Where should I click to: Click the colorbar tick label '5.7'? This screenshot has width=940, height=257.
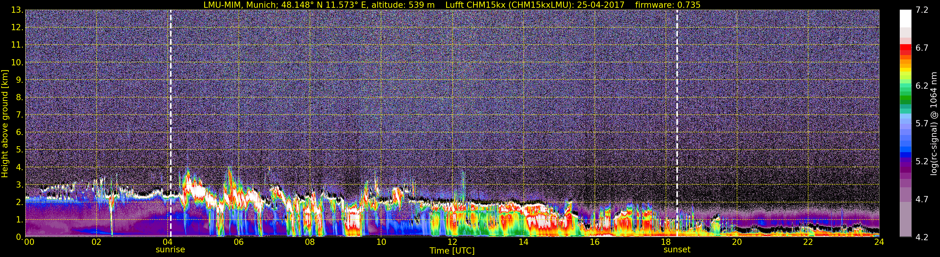click(x=922, y=124)
